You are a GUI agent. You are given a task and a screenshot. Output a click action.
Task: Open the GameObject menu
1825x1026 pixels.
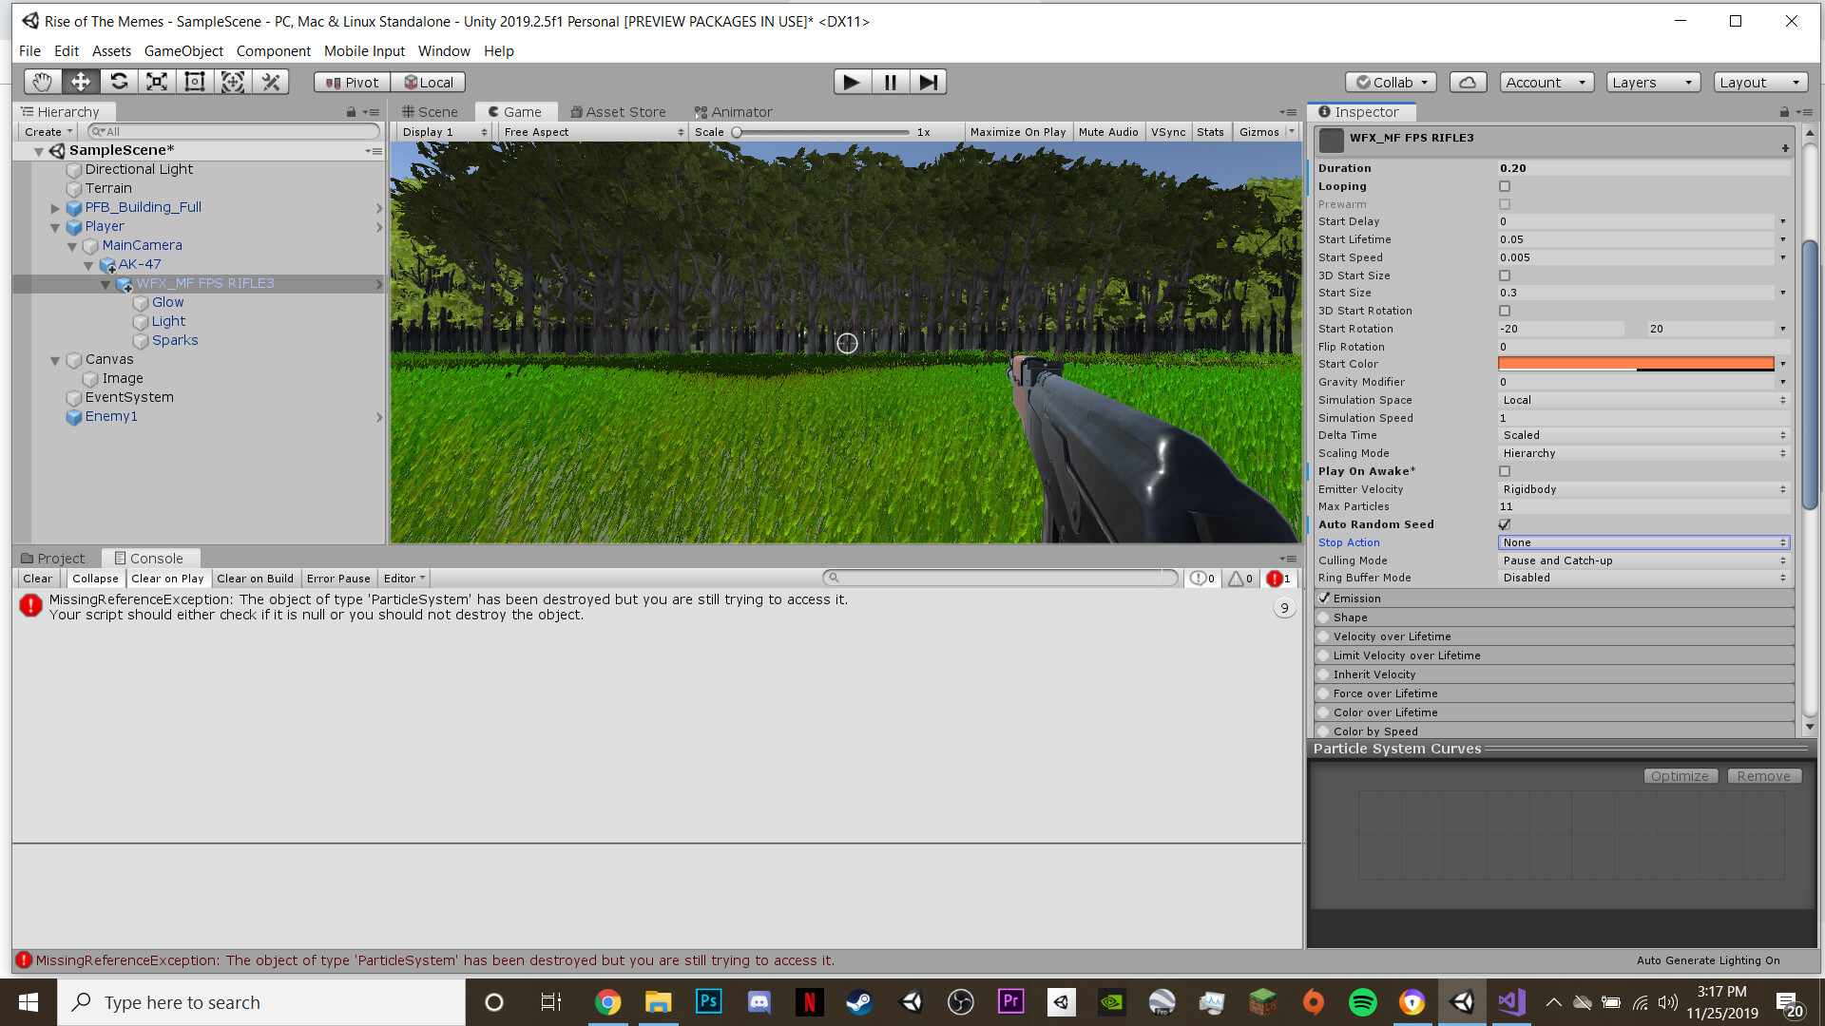coord(182,51)
